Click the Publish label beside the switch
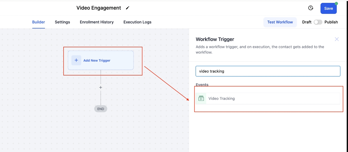The width and height of the screenshot is (348, 152). tap(331, 22)
